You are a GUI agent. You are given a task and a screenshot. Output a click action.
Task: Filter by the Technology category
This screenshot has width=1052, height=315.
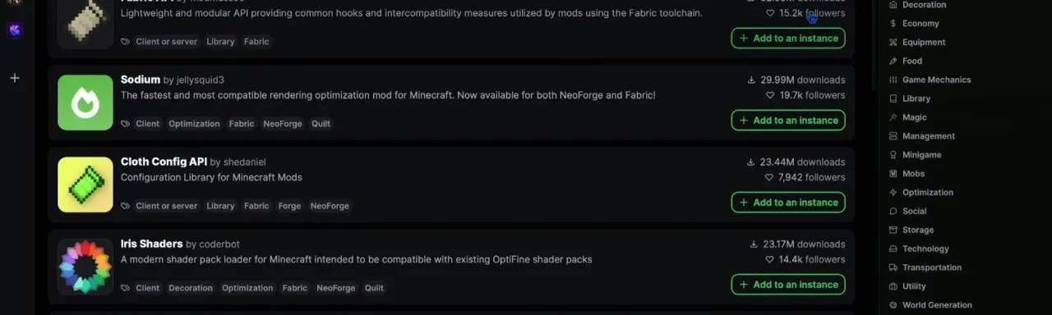point(925,249)
